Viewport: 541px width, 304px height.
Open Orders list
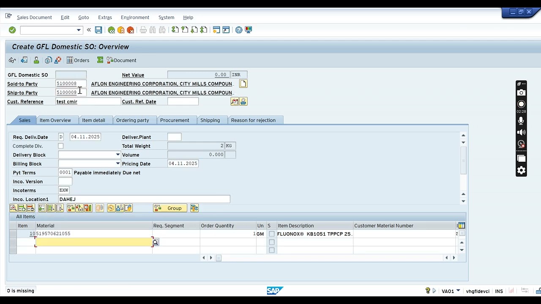coord(78,60)
